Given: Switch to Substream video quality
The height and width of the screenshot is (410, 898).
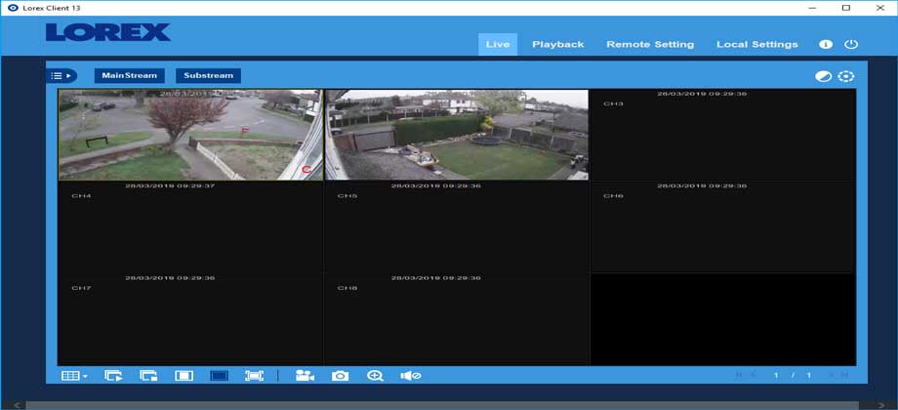Looking at the screenshot, I should click(208, 75).
